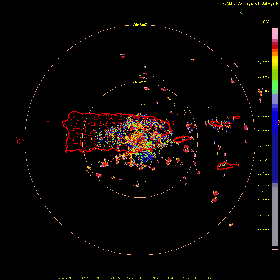Click the Mona island outline far west
Screen dimensions: 280x280
tap(21, 142)
